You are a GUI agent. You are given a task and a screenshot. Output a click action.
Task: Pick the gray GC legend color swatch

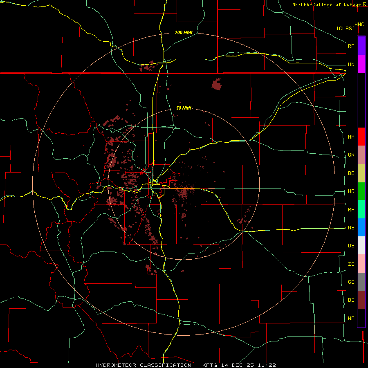point(361,282)
